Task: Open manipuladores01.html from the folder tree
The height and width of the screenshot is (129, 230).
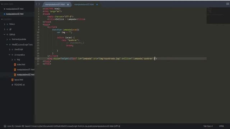Action: coord(26,70)
